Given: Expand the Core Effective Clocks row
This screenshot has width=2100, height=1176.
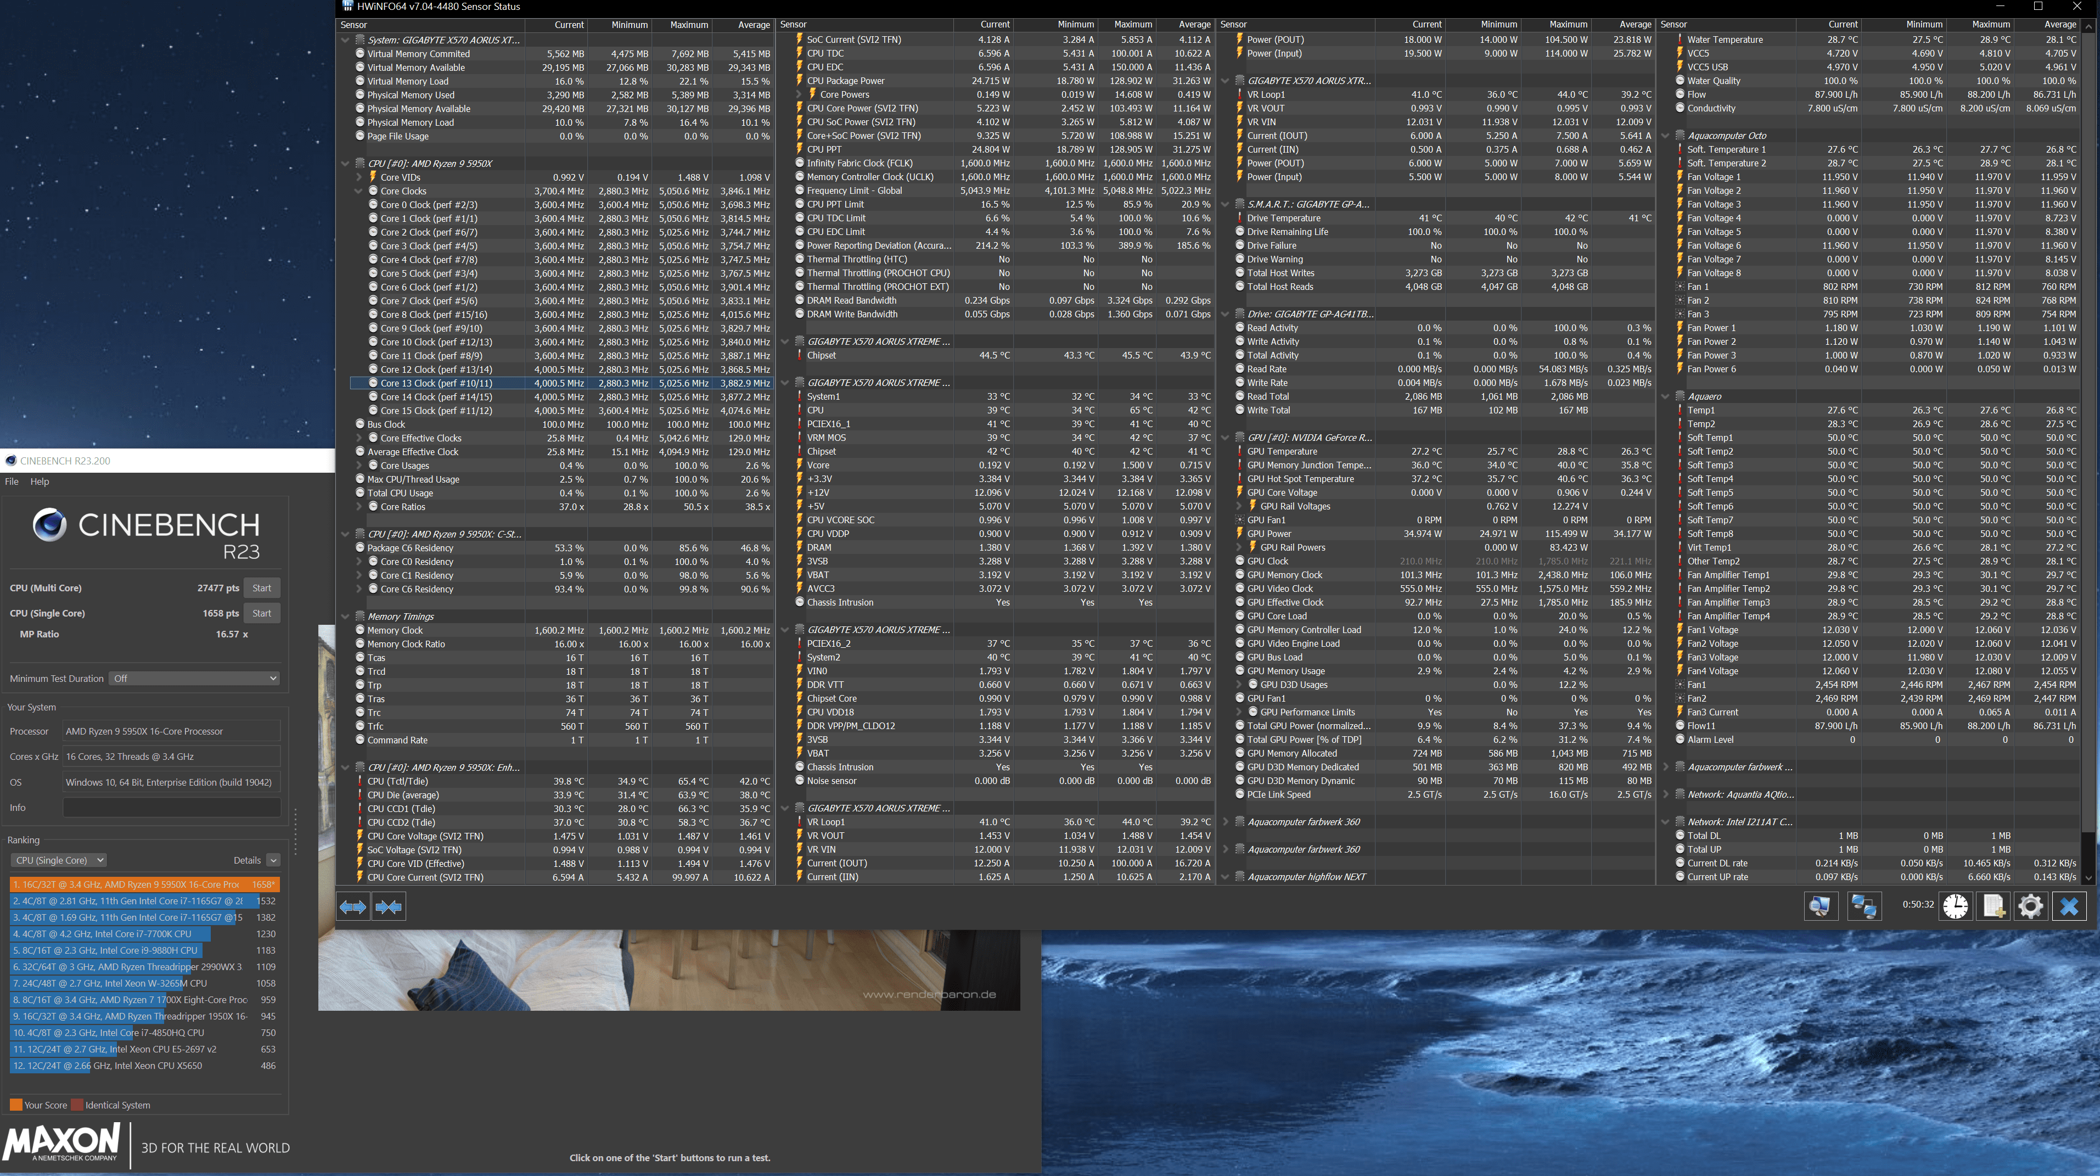Looking at the screenshot, I should tap(358, 438).
